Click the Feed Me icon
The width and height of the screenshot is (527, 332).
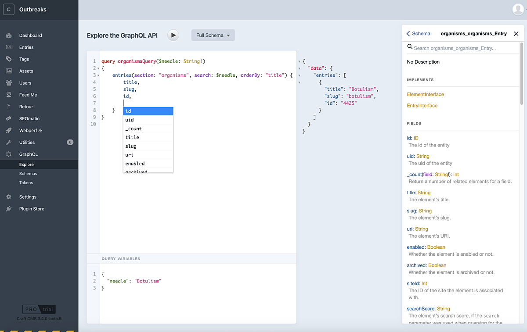9,95
